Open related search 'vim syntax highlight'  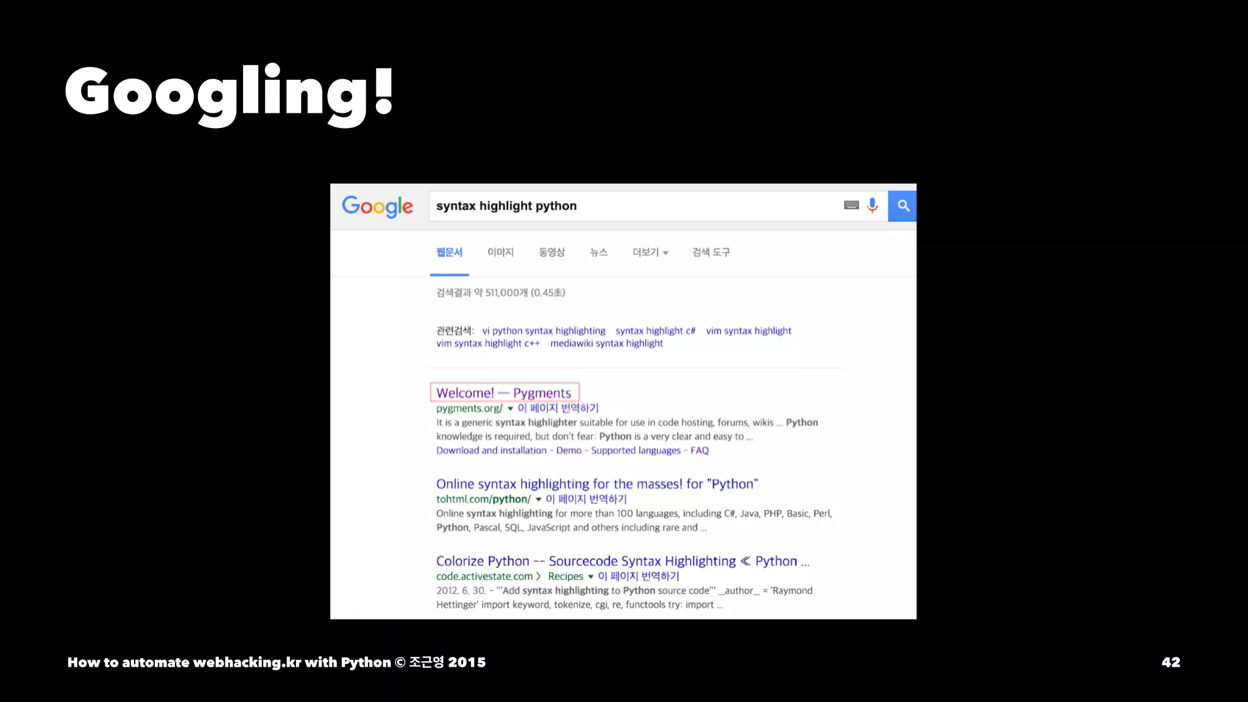[748, 331]
